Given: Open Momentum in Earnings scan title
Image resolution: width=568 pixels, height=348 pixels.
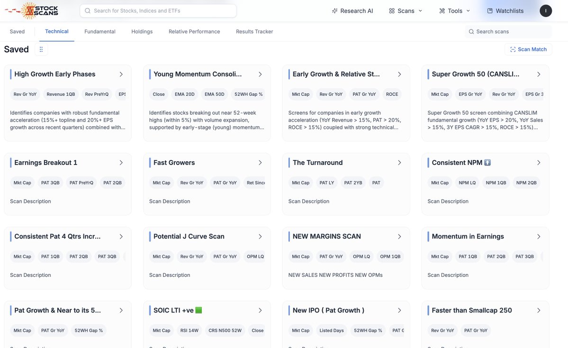Looking at the screenshot, I should coord(468,237).
